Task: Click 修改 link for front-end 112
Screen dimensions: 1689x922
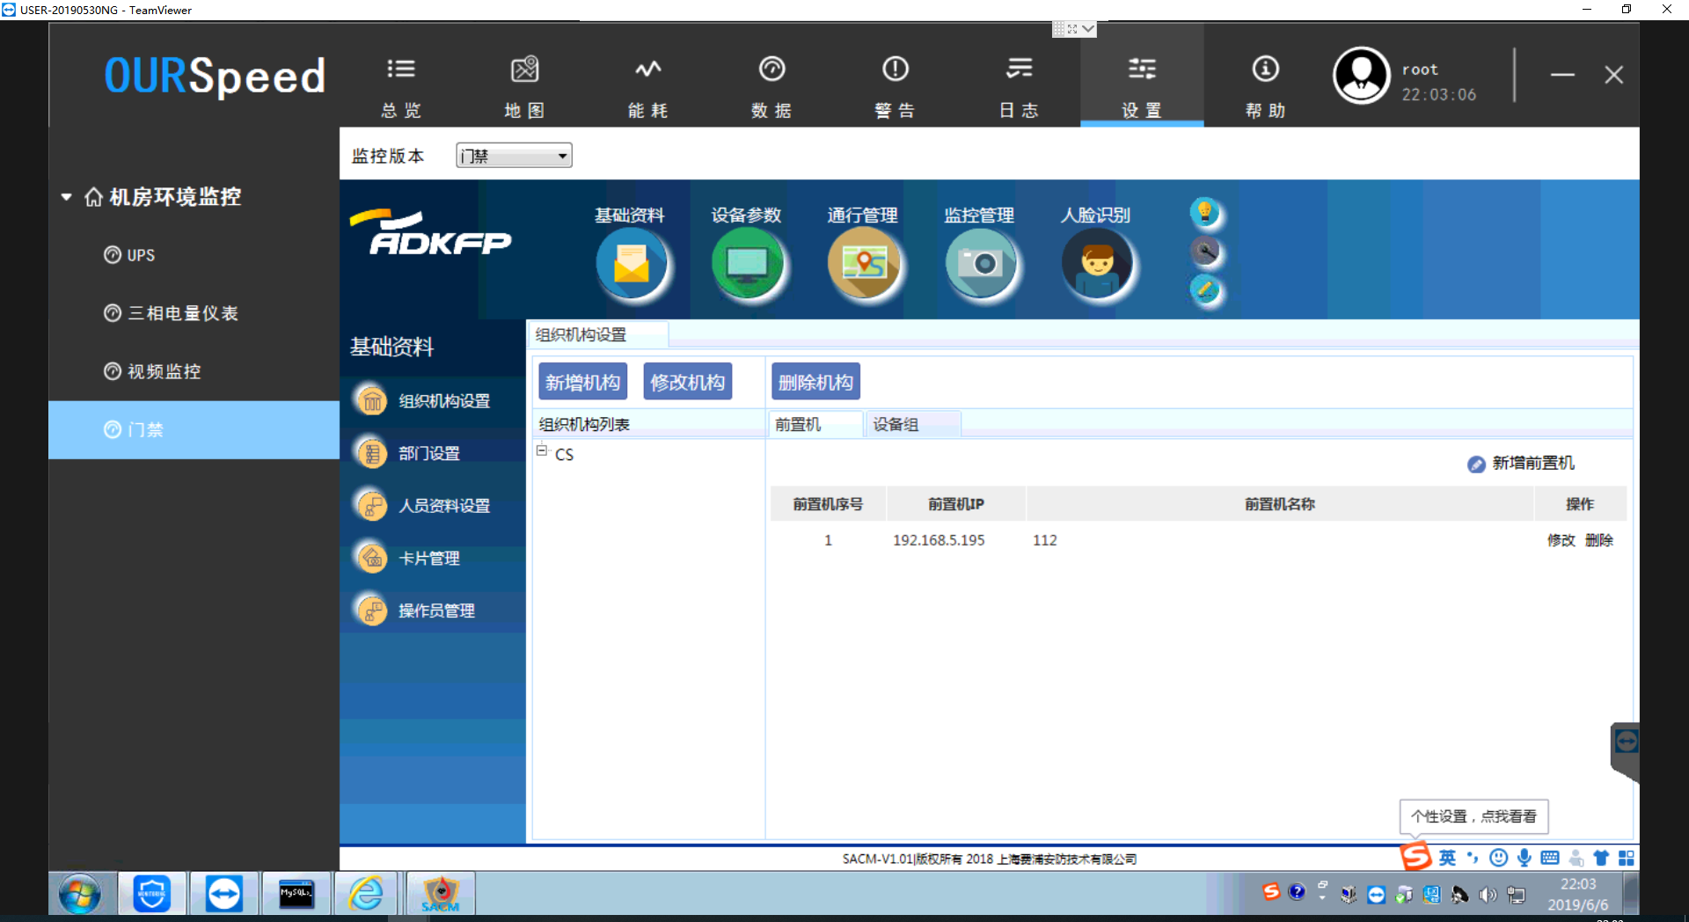Action: [1561, 540]
